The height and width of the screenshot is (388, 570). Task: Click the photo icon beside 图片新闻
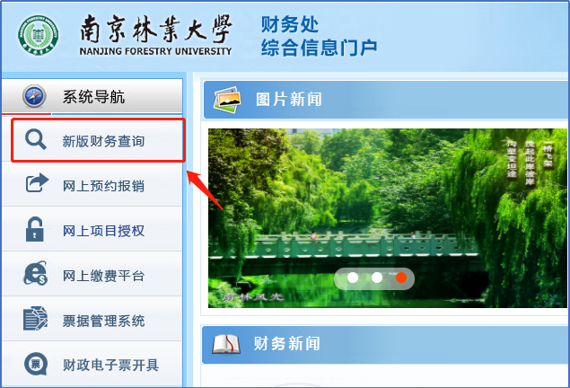tap(228, 100)
